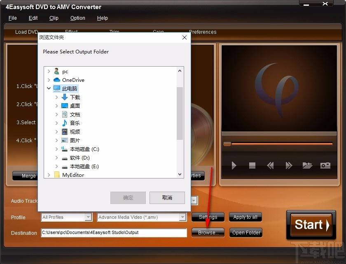Click the 取消 cancel button
Viewport: 346px width, 264px height.
pyautogui.click(x=167, y=198)
